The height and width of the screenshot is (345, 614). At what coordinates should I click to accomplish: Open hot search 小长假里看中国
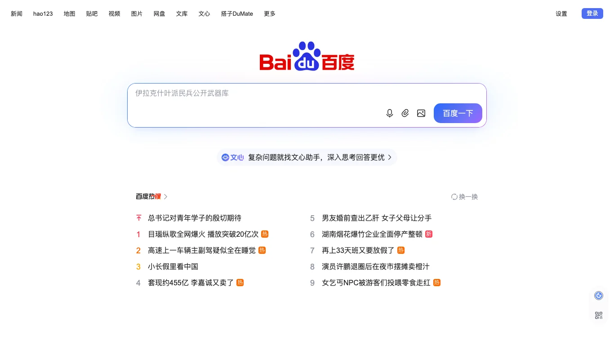pos(173,266)
